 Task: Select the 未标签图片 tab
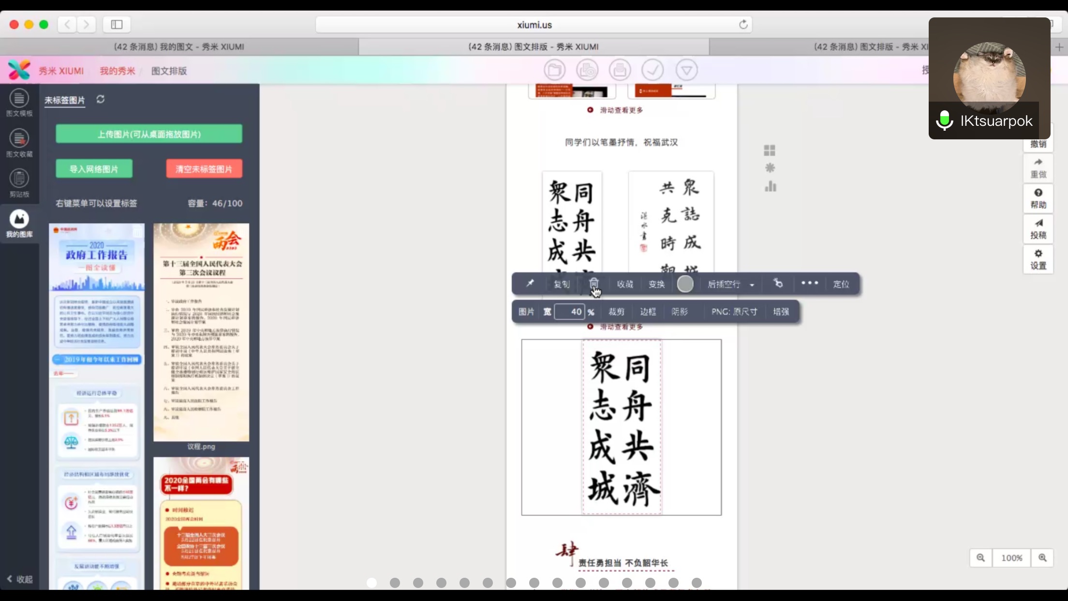(64, 100)
